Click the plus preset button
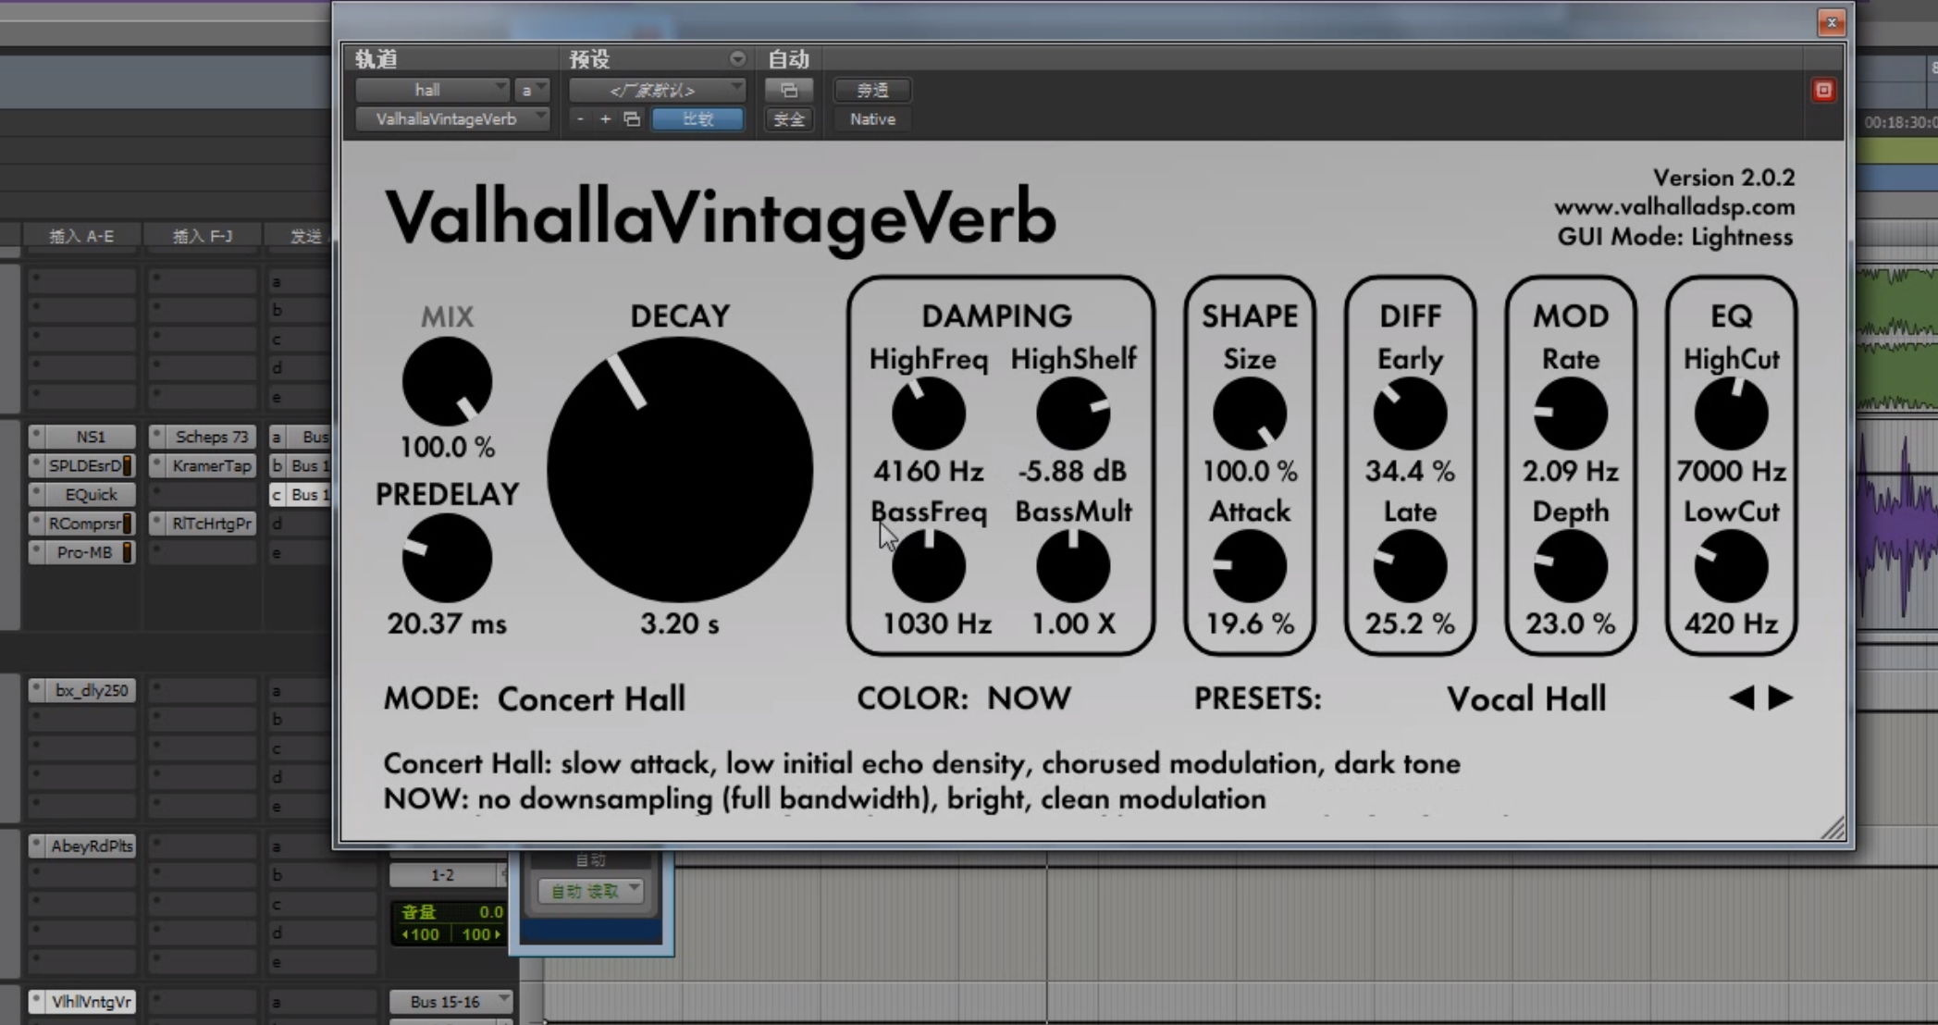 coord(605,119)
